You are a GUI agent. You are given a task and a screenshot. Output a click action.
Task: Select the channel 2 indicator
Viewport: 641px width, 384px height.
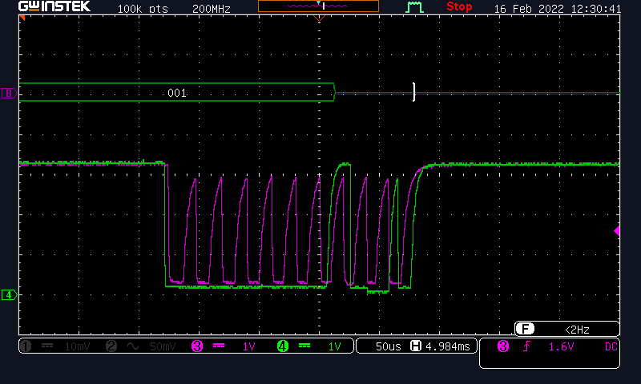point(111,346)
